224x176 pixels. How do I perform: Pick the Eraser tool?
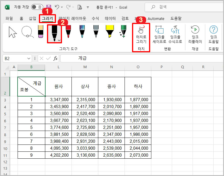(x=41, y=32)
